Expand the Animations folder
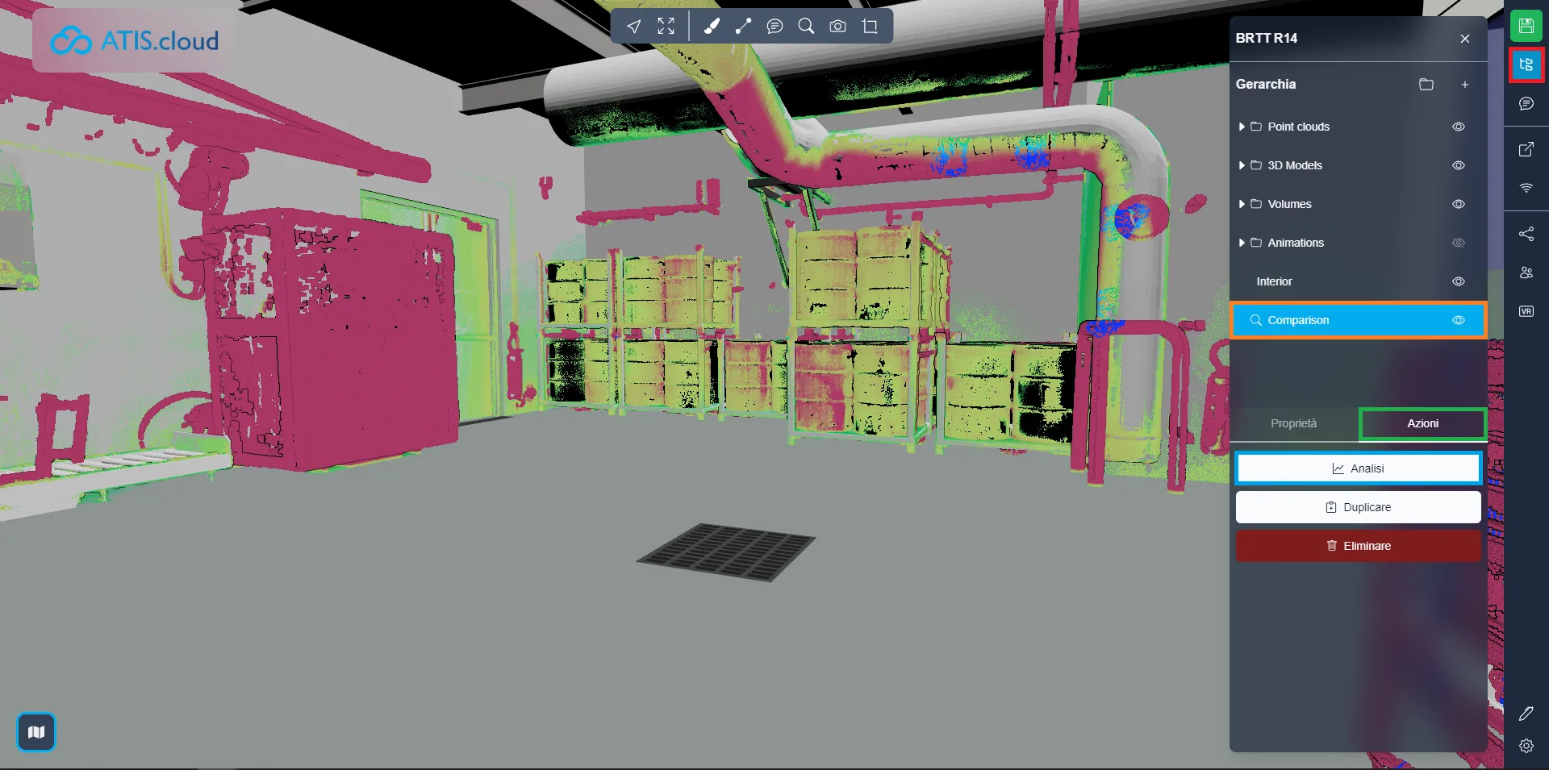1549x770 pixels. click(x=1242, y=243)
